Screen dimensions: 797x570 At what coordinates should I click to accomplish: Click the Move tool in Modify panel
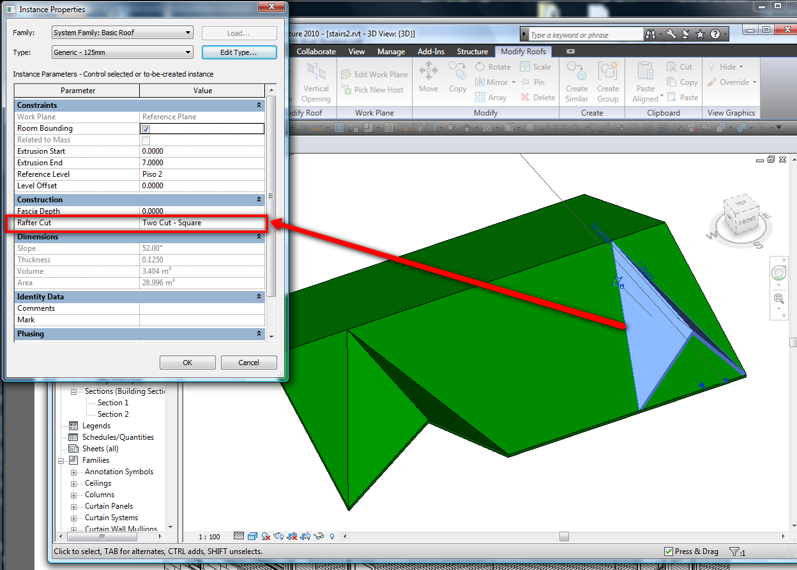click(x=428, y=77)
